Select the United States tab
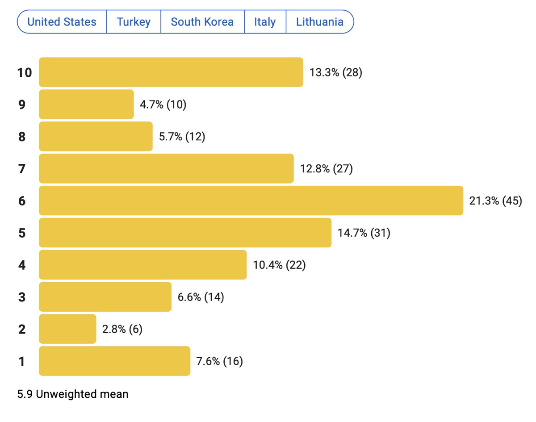Screen dimensions: 536x422 (62, 22)
